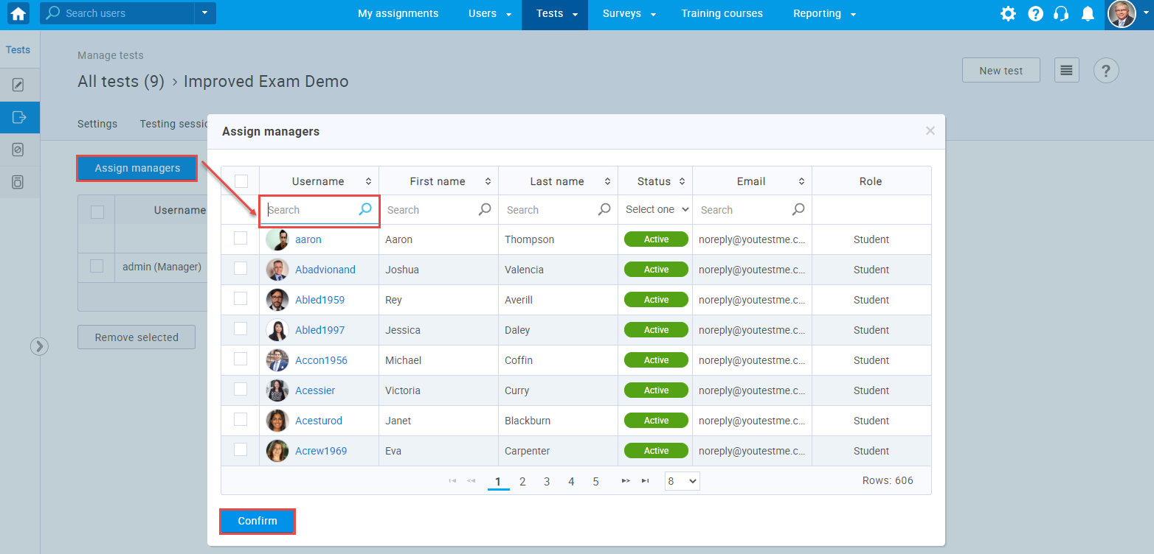Open notifications bell icon
The width and height of the screenshot is (1154, 554).
[1088, 14]
